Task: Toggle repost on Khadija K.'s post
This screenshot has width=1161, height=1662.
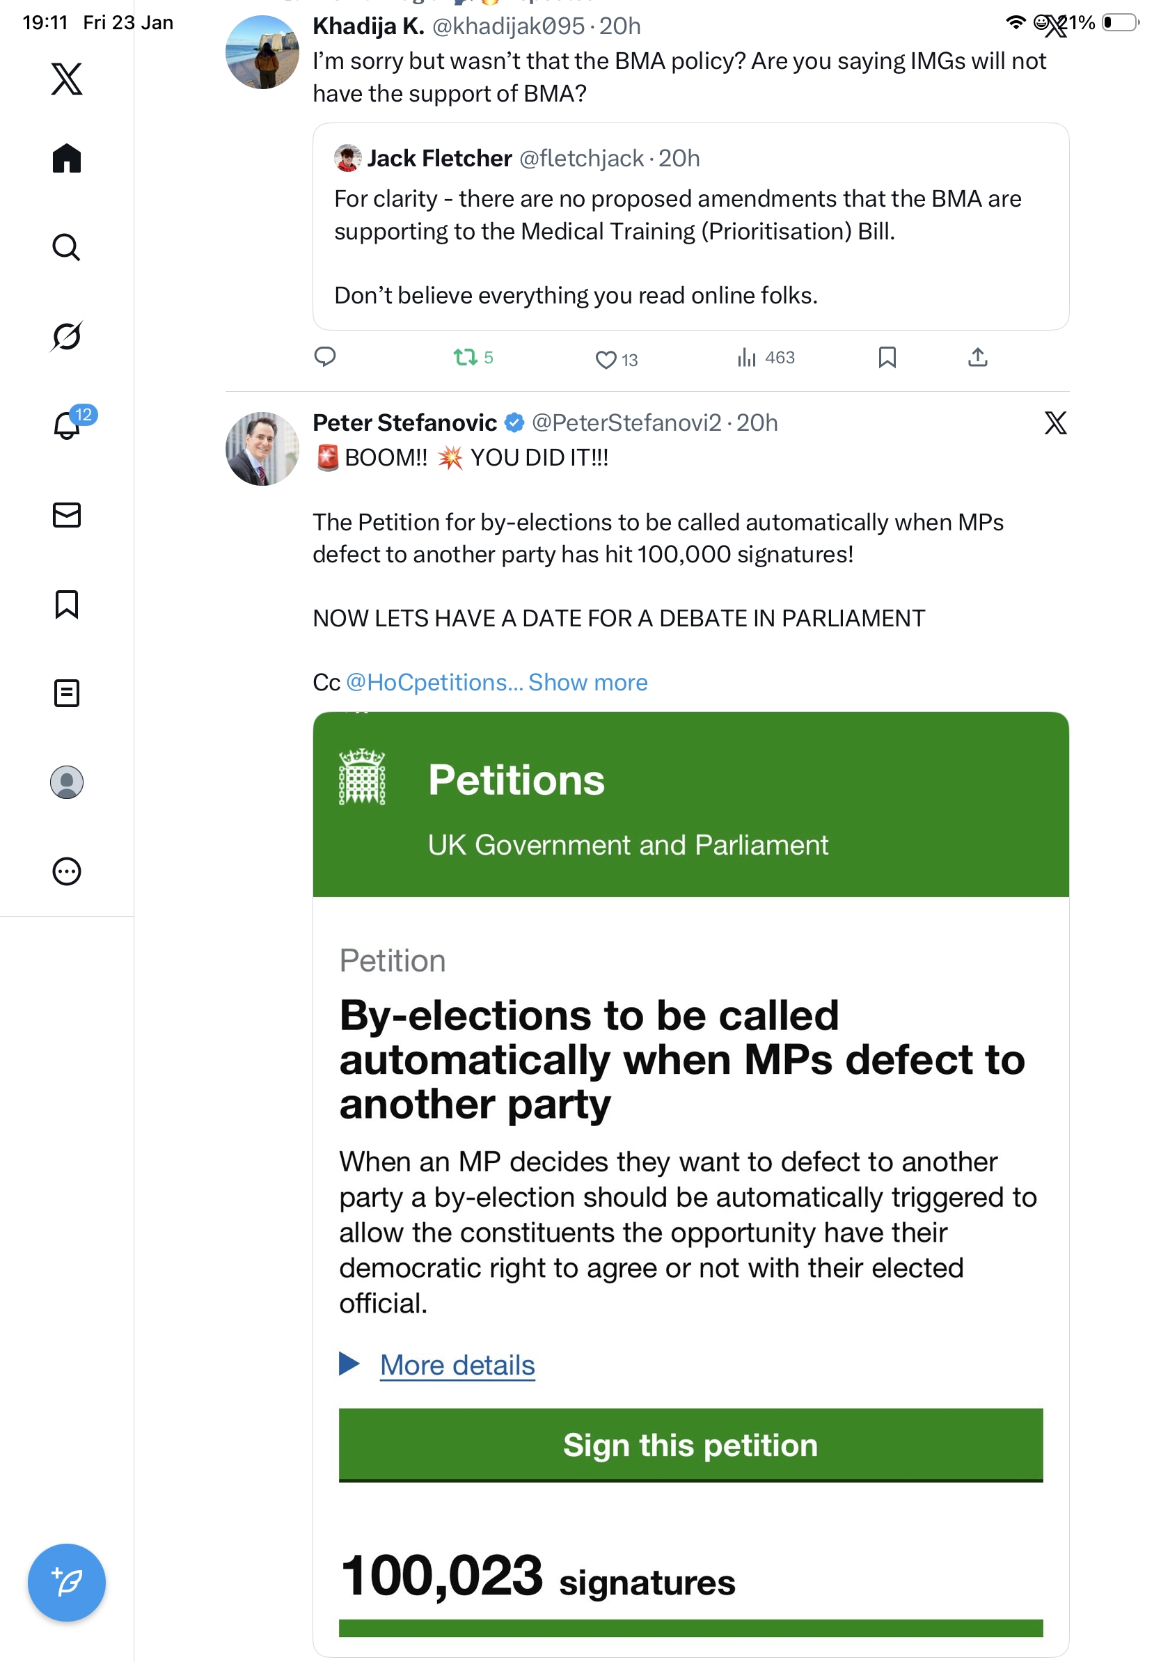Action: 466,358
